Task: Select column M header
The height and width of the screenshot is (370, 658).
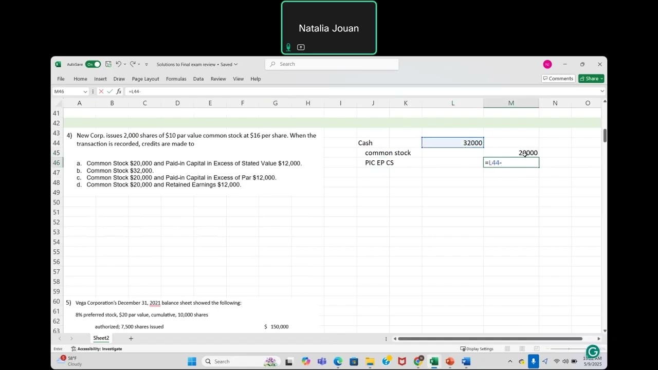Action: coord(511,103)
